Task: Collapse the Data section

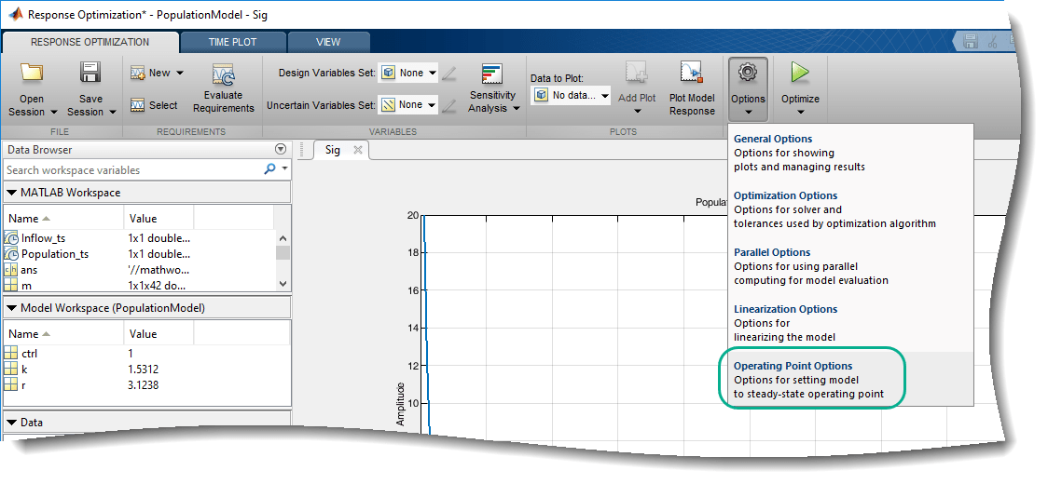Action: pyautogui.click(x=12, y=423)
